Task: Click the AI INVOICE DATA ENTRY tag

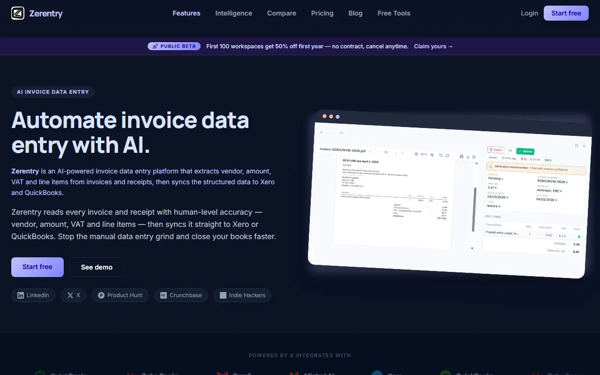Action: click(53, 92)
